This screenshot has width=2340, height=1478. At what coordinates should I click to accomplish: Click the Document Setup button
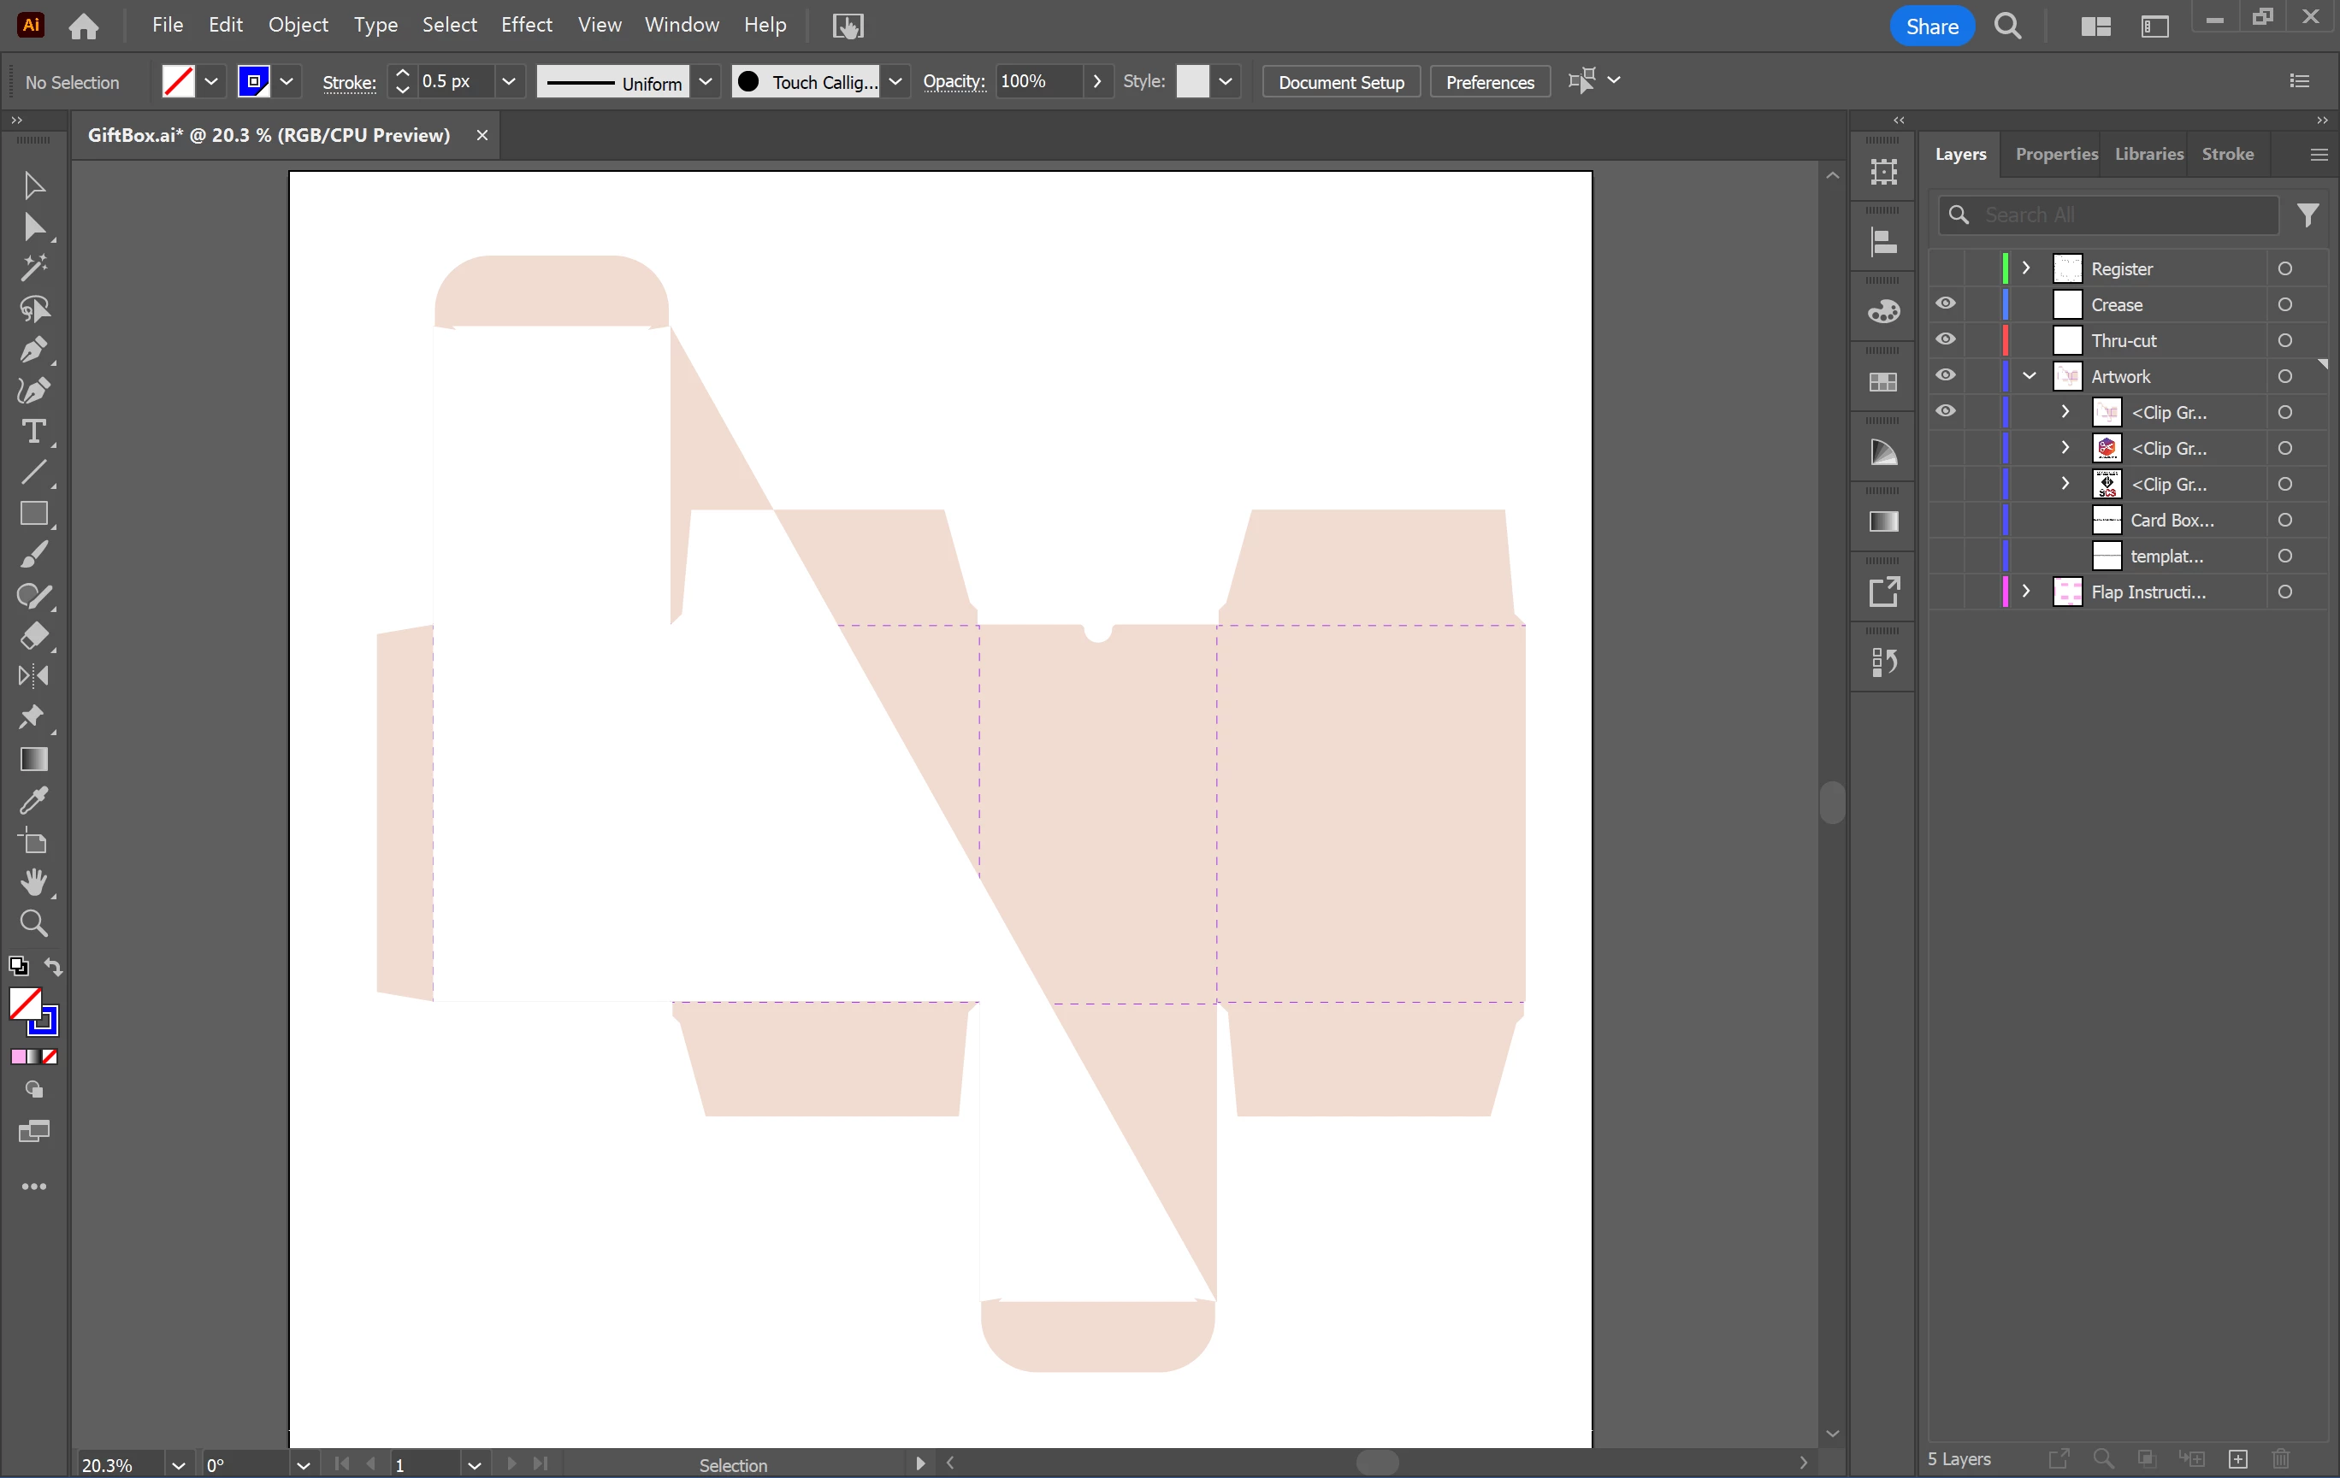pyautogui.click(x=1340, y=81)
